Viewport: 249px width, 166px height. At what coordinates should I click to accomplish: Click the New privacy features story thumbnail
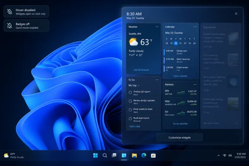tap(233, 82)
